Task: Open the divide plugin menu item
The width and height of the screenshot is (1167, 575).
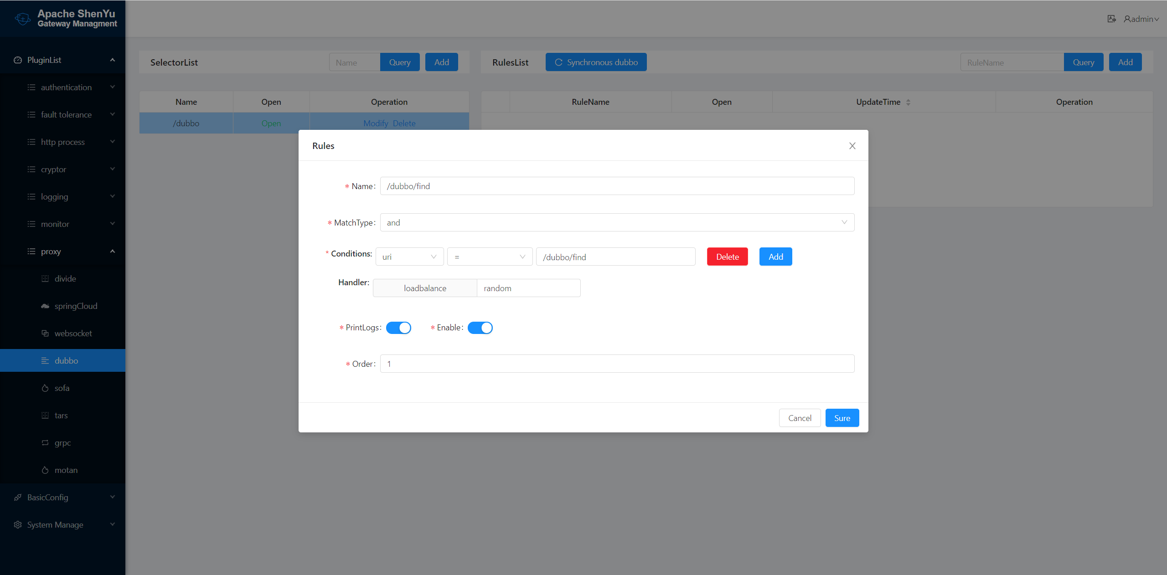Action: click(65, 279)
